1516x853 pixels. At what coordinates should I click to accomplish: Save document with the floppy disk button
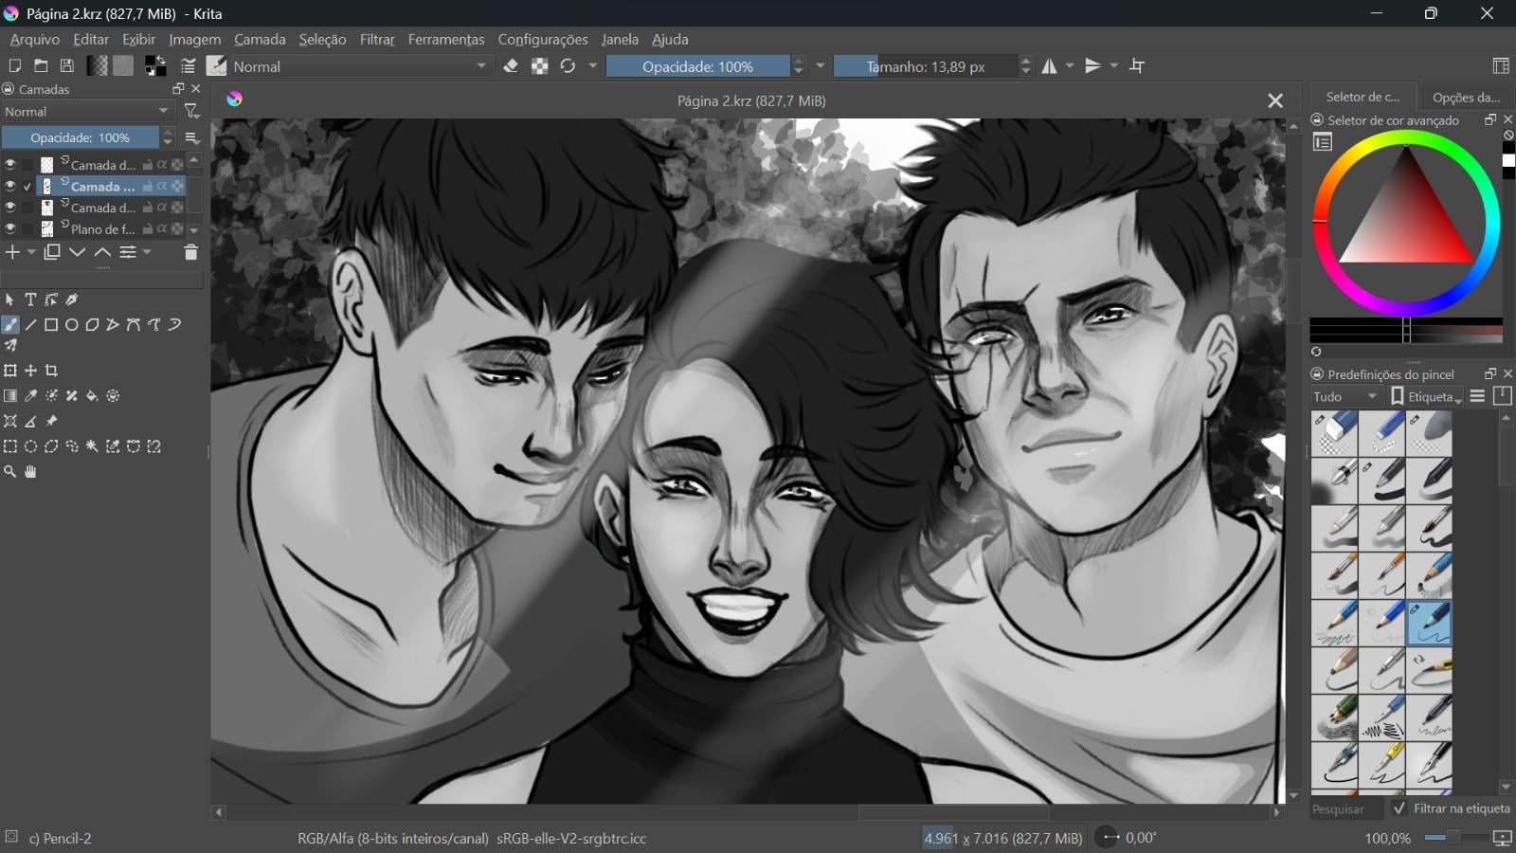(x=67, y=66)
